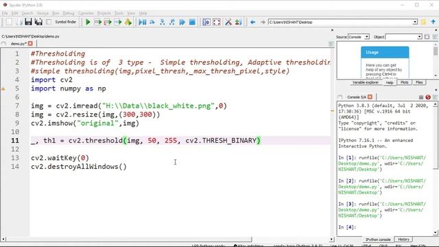The image size is (439, 247).
Task: Open a file using the toolbar icon
Action: pyautogui.click(x=19, y=22)
